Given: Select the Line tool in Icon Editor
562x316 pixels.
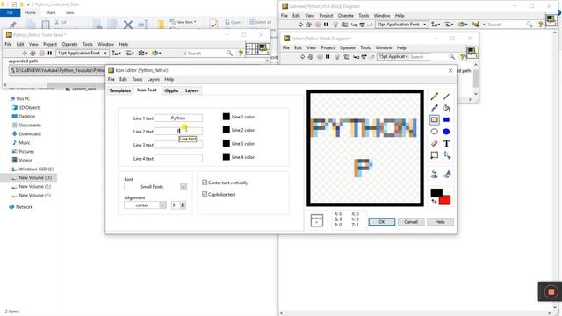Looking at the screenshot, I should pos(446,97).
